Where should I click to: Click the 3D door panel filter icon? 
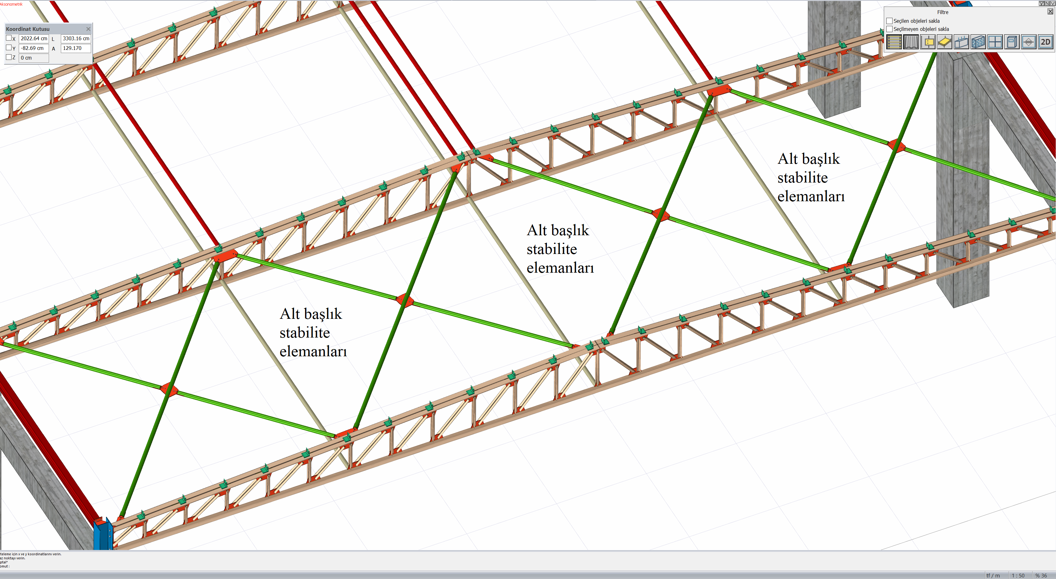tap(1012, 42)
